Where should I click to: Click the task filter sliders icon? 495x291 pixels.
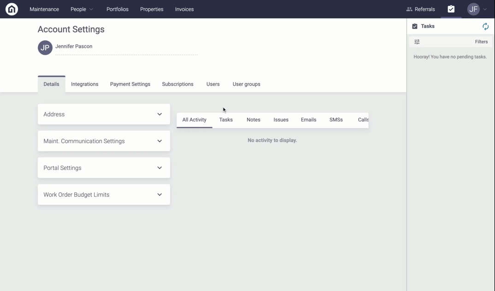[417, 42]
